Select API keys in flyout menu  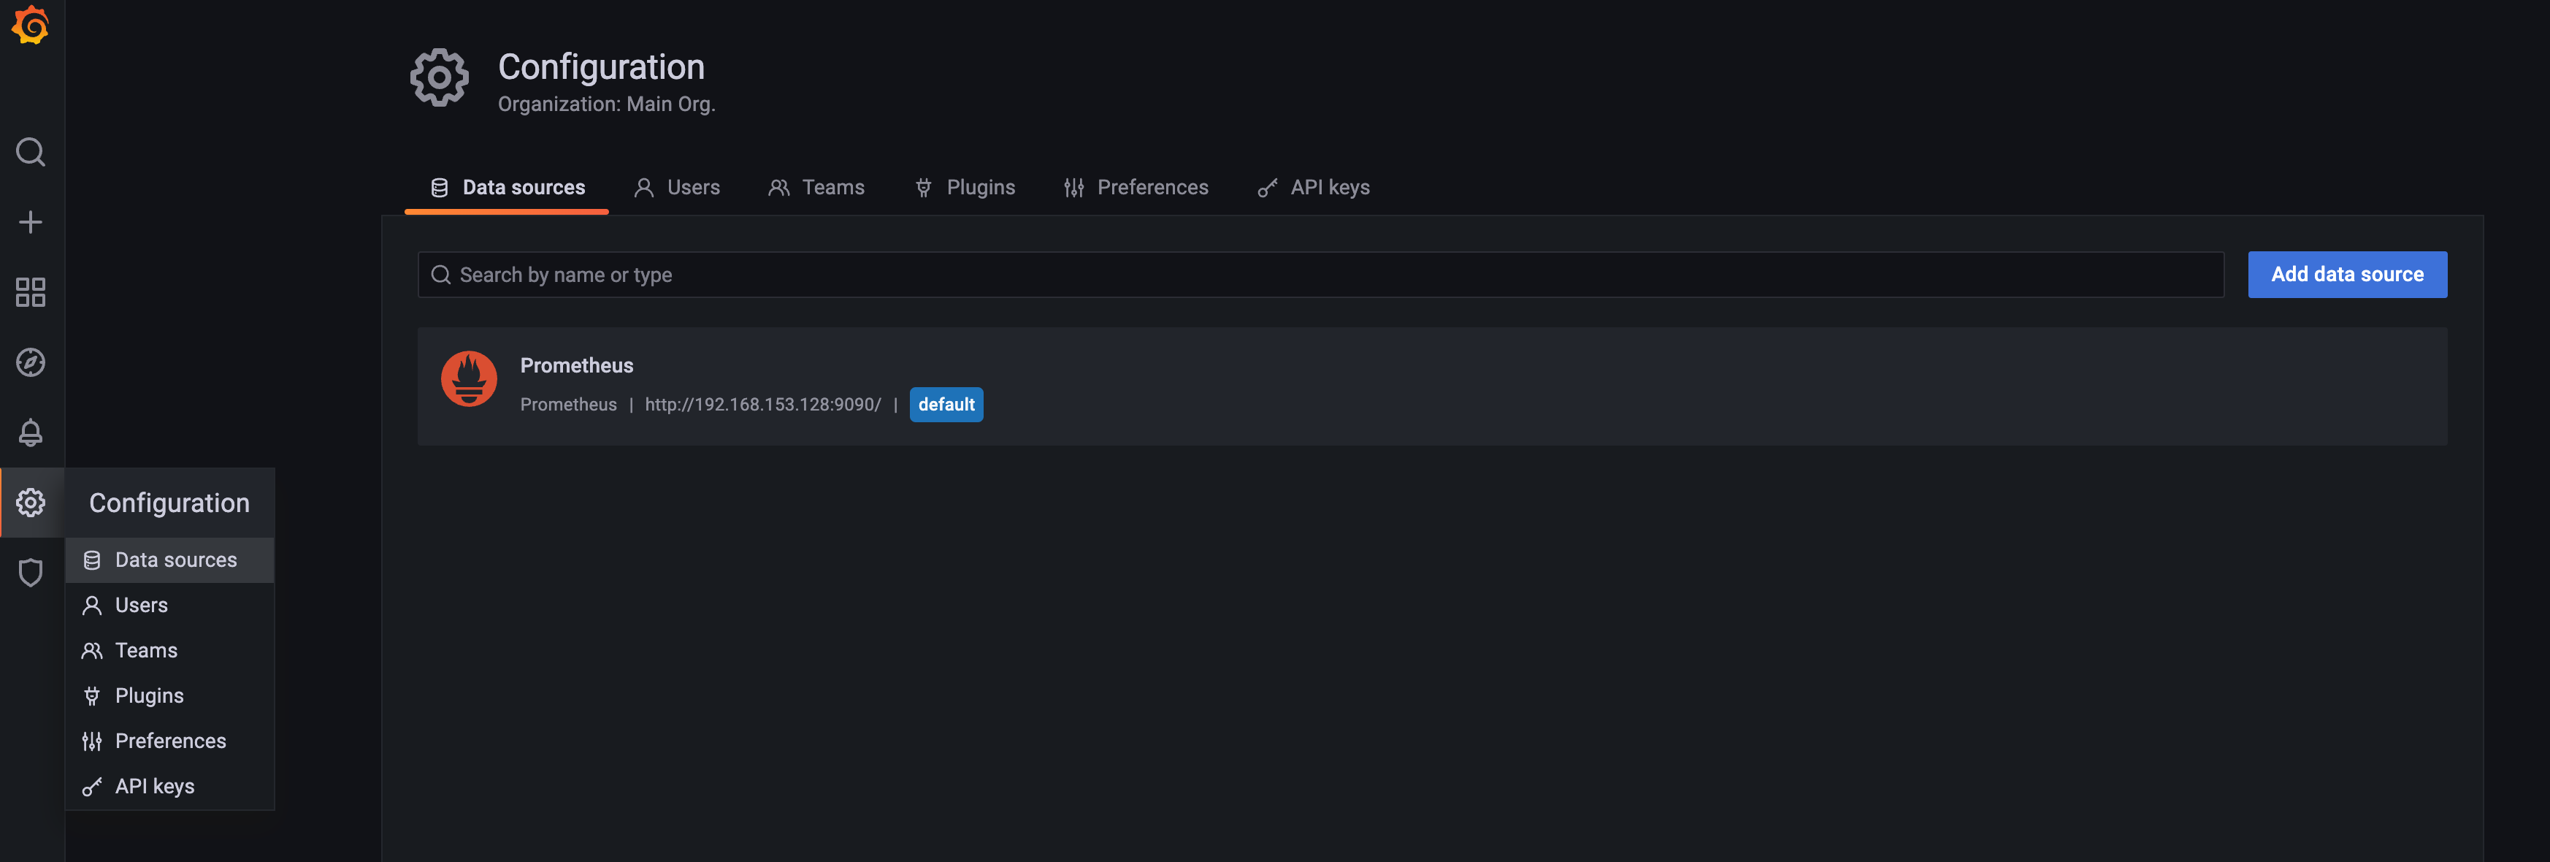pyautogui.click(x=154, y=787)
